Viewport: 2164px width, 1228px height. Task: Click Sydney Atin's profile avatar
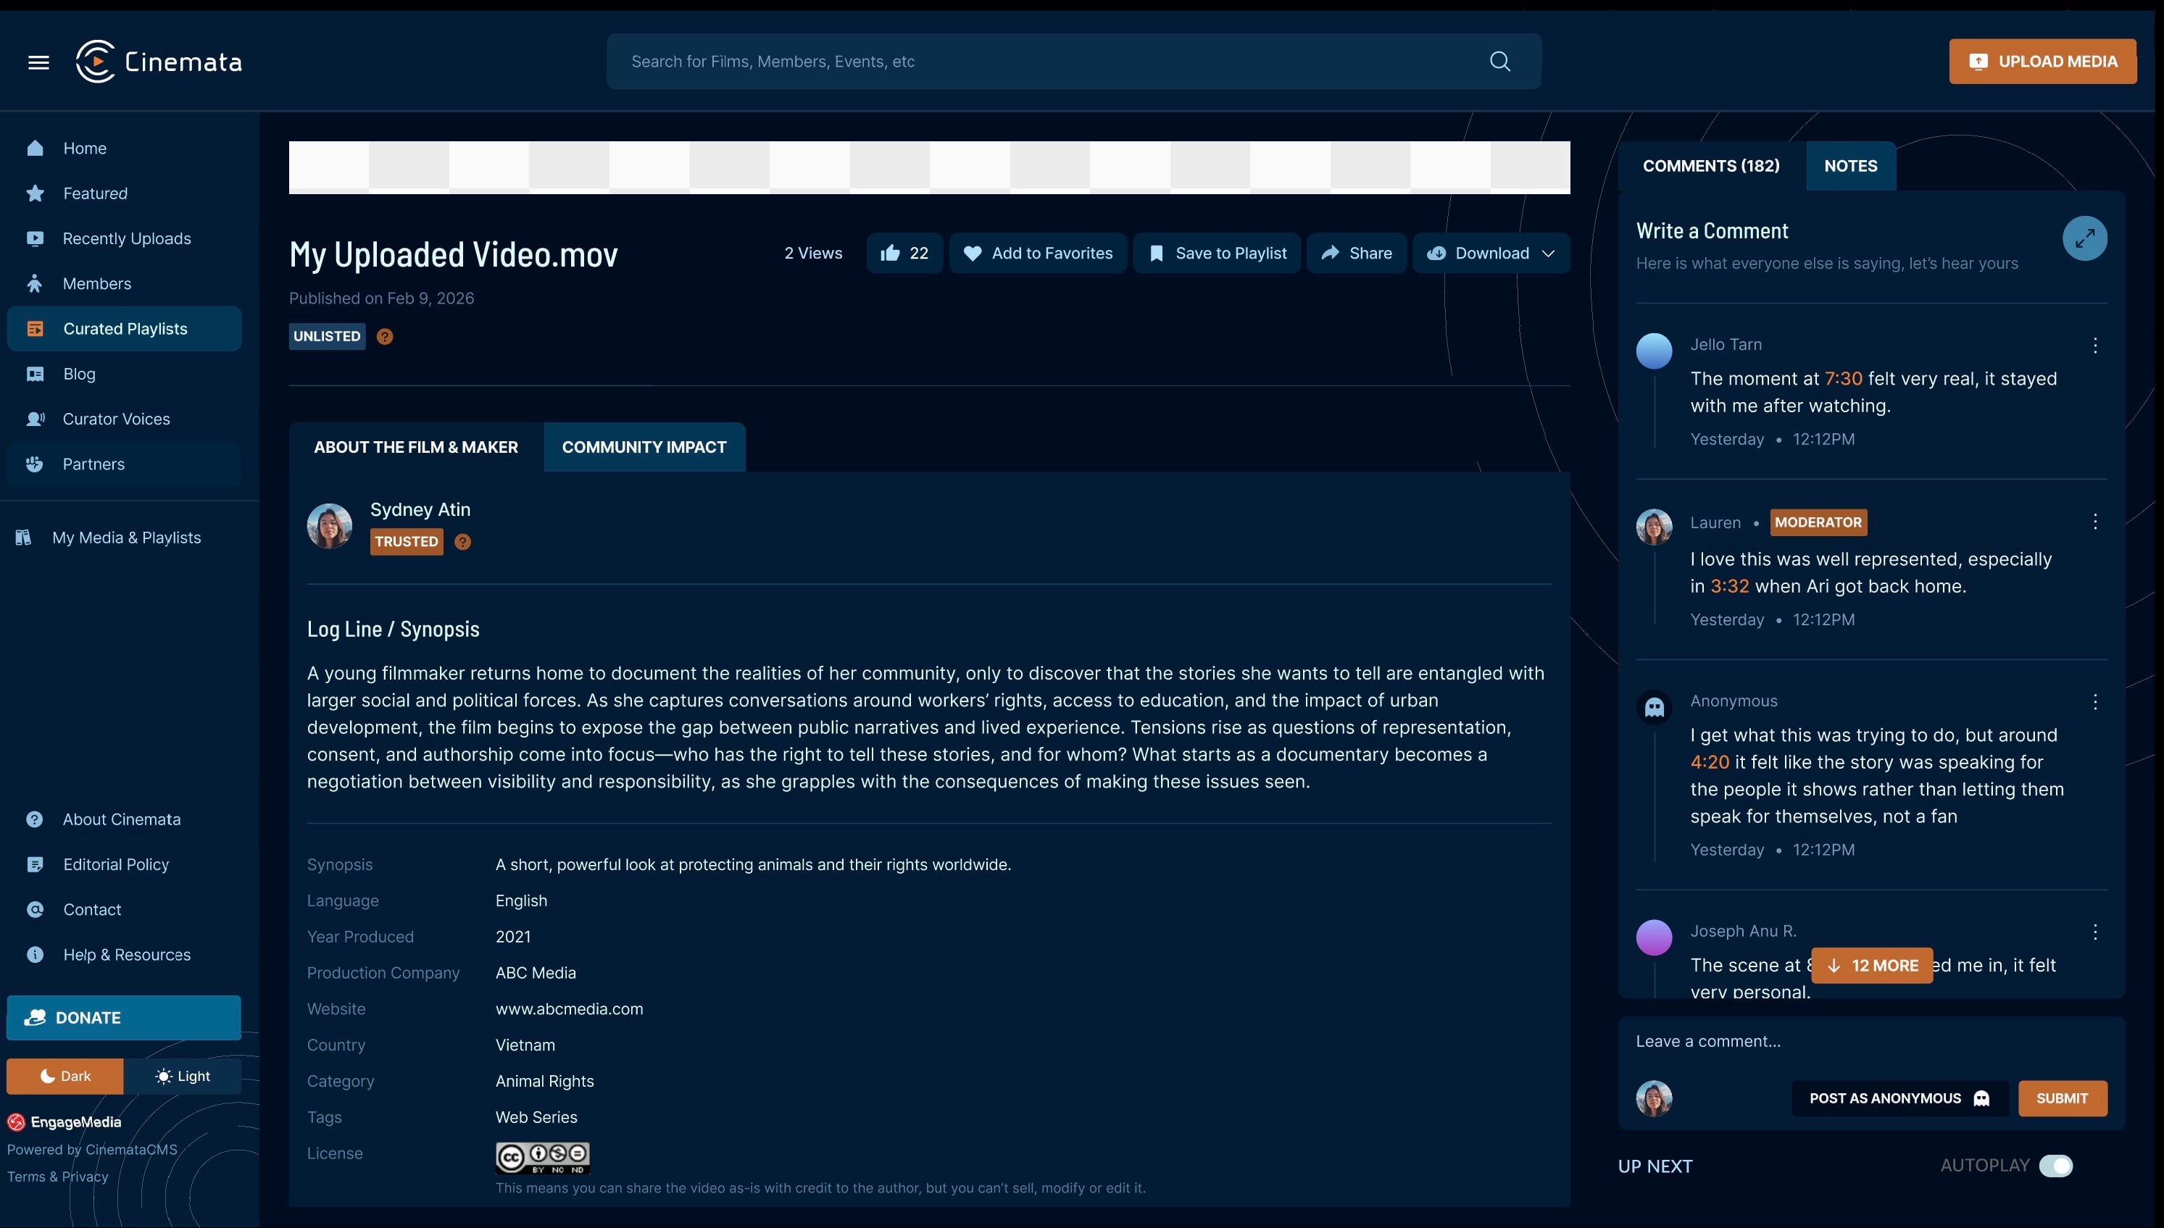click(x=329, y=525)
